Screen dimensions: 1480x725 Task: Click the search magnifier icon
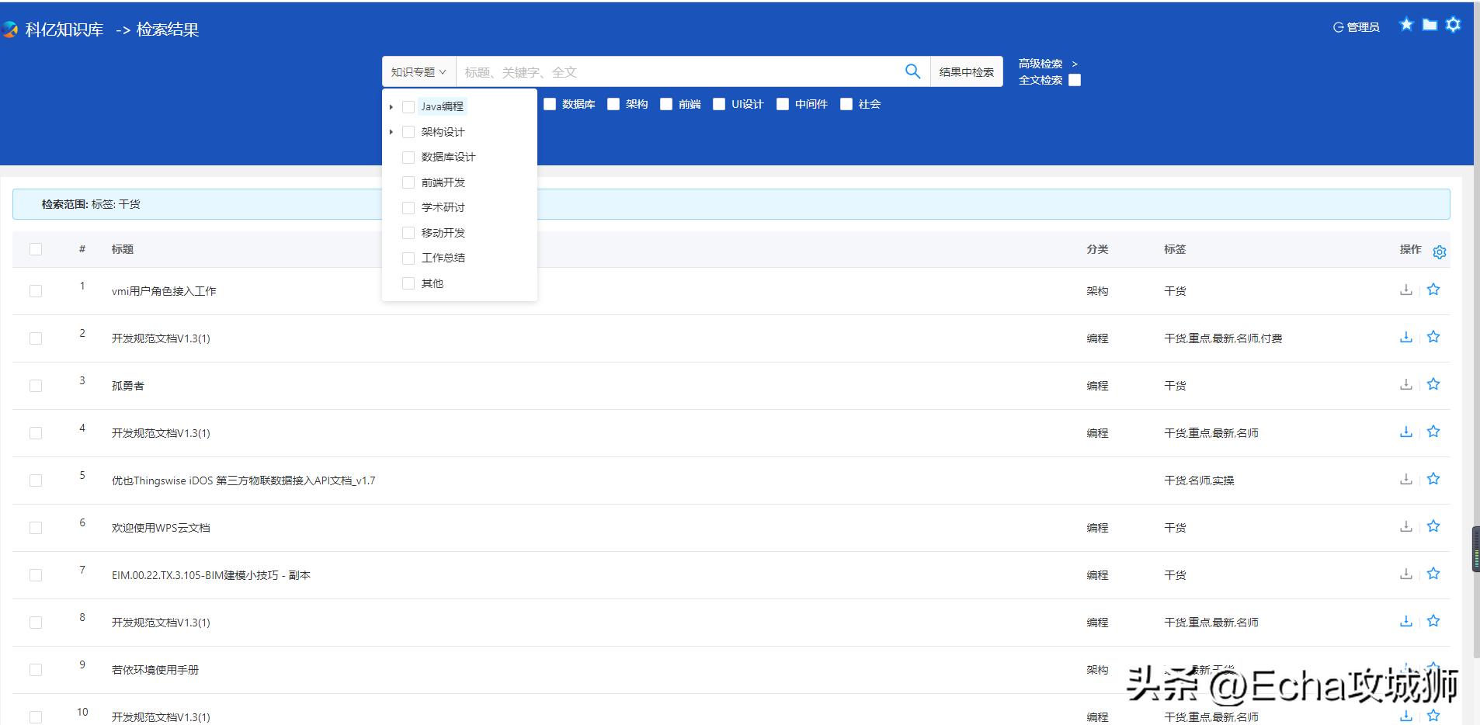click(x=912, y=71)
